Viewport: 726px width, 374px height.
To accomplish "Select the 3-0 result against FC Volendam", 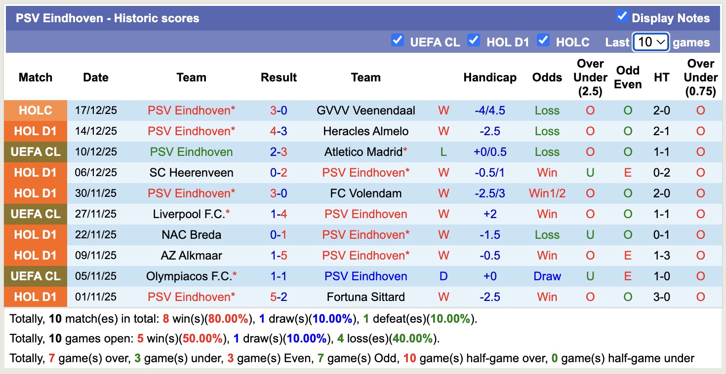I will (x=279, y=193).
